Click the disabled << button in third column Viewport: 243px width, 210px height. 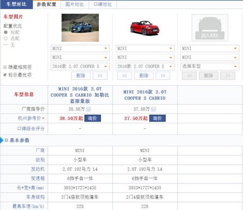pyautogui.click(x=189, y=76)
